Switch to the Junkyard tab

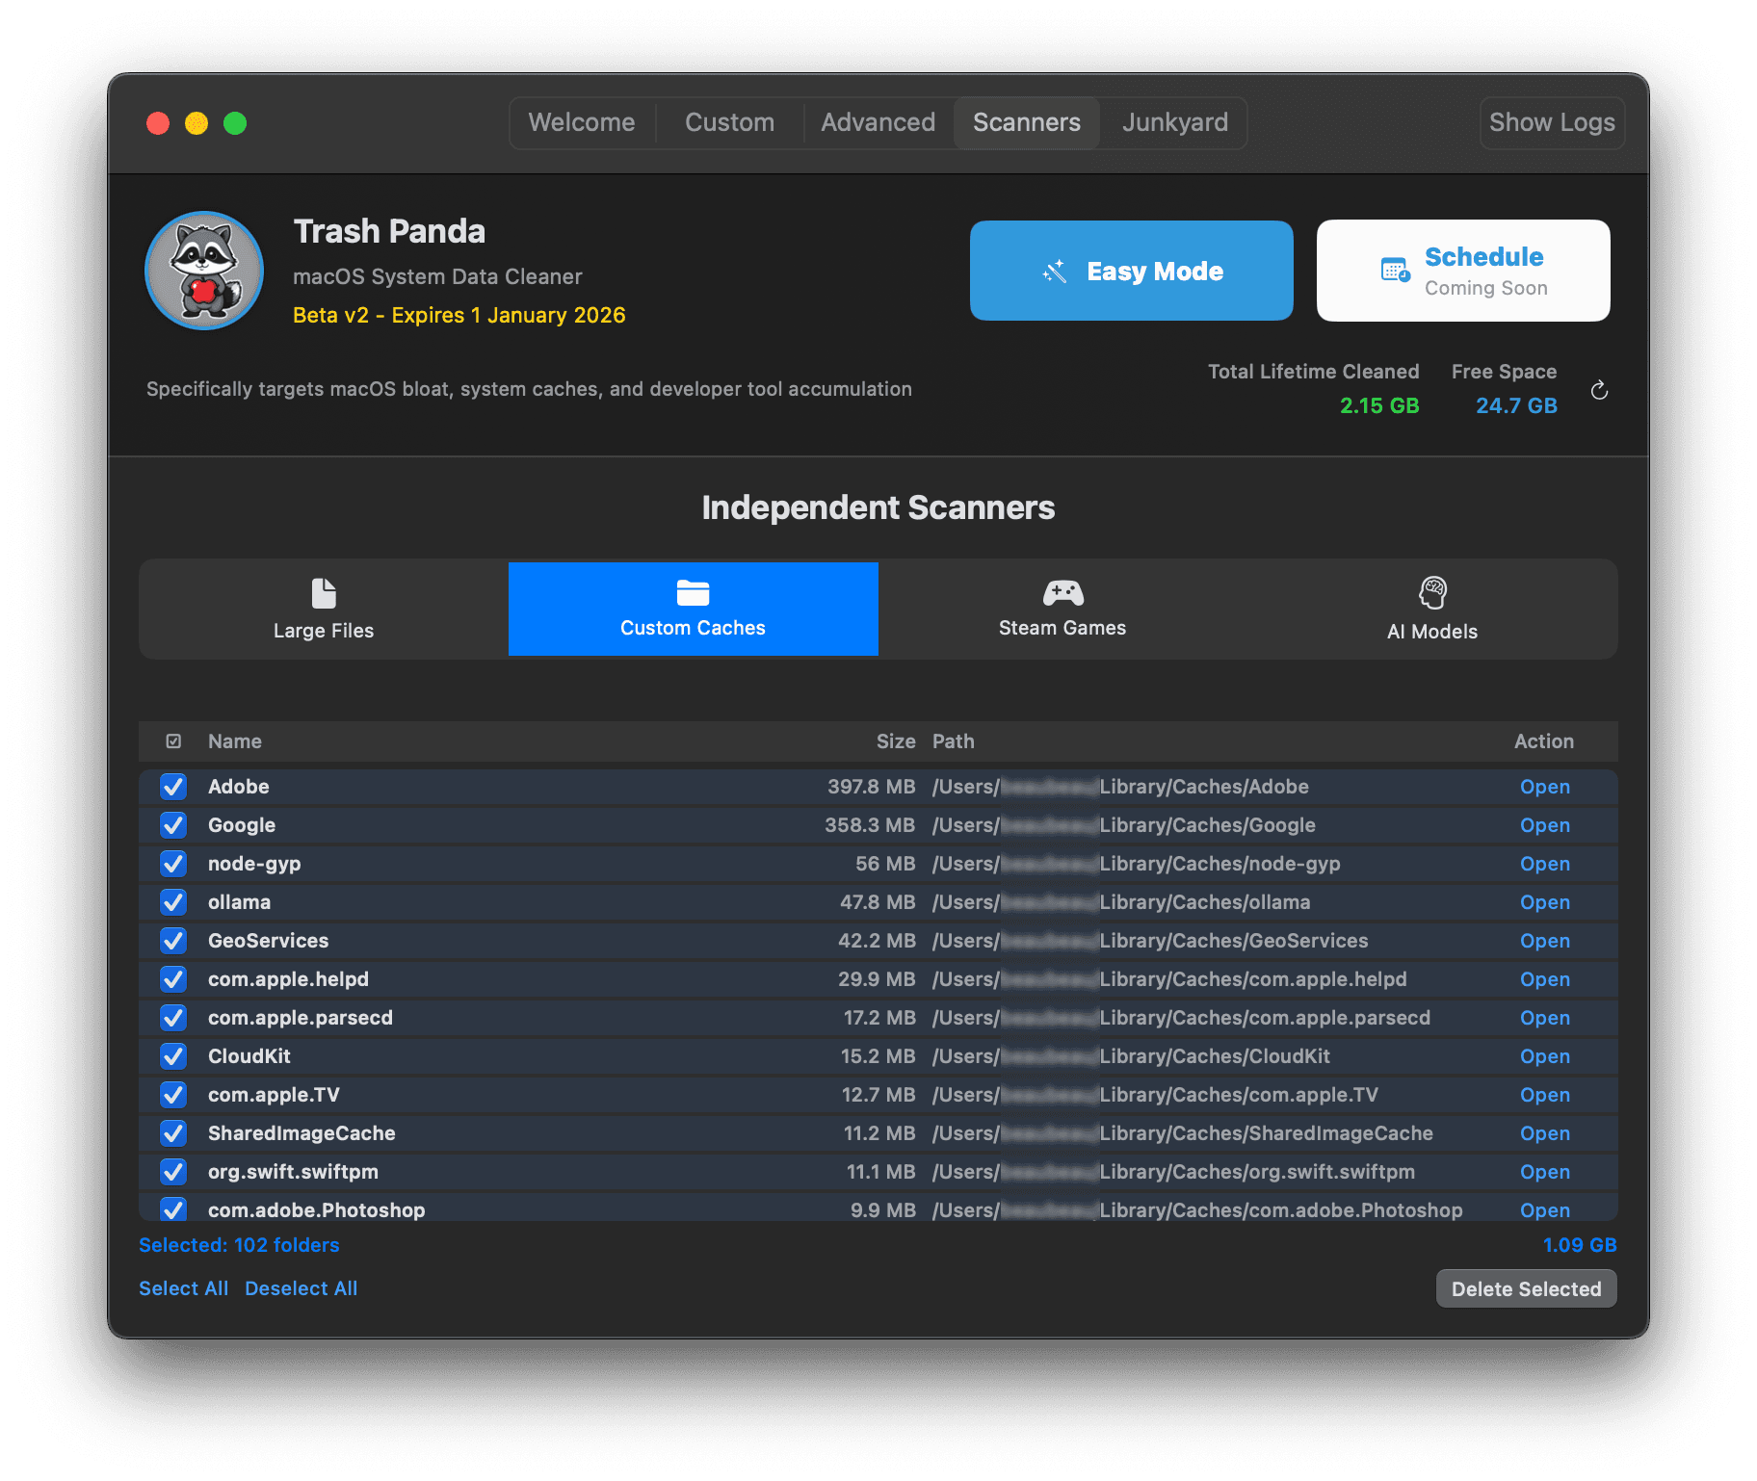pos(1174,122)
